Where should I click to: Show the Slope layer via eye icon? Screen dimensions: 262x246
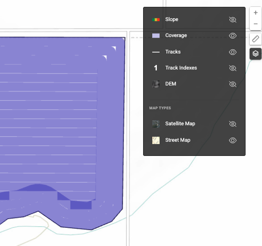[x=233, y=20]
